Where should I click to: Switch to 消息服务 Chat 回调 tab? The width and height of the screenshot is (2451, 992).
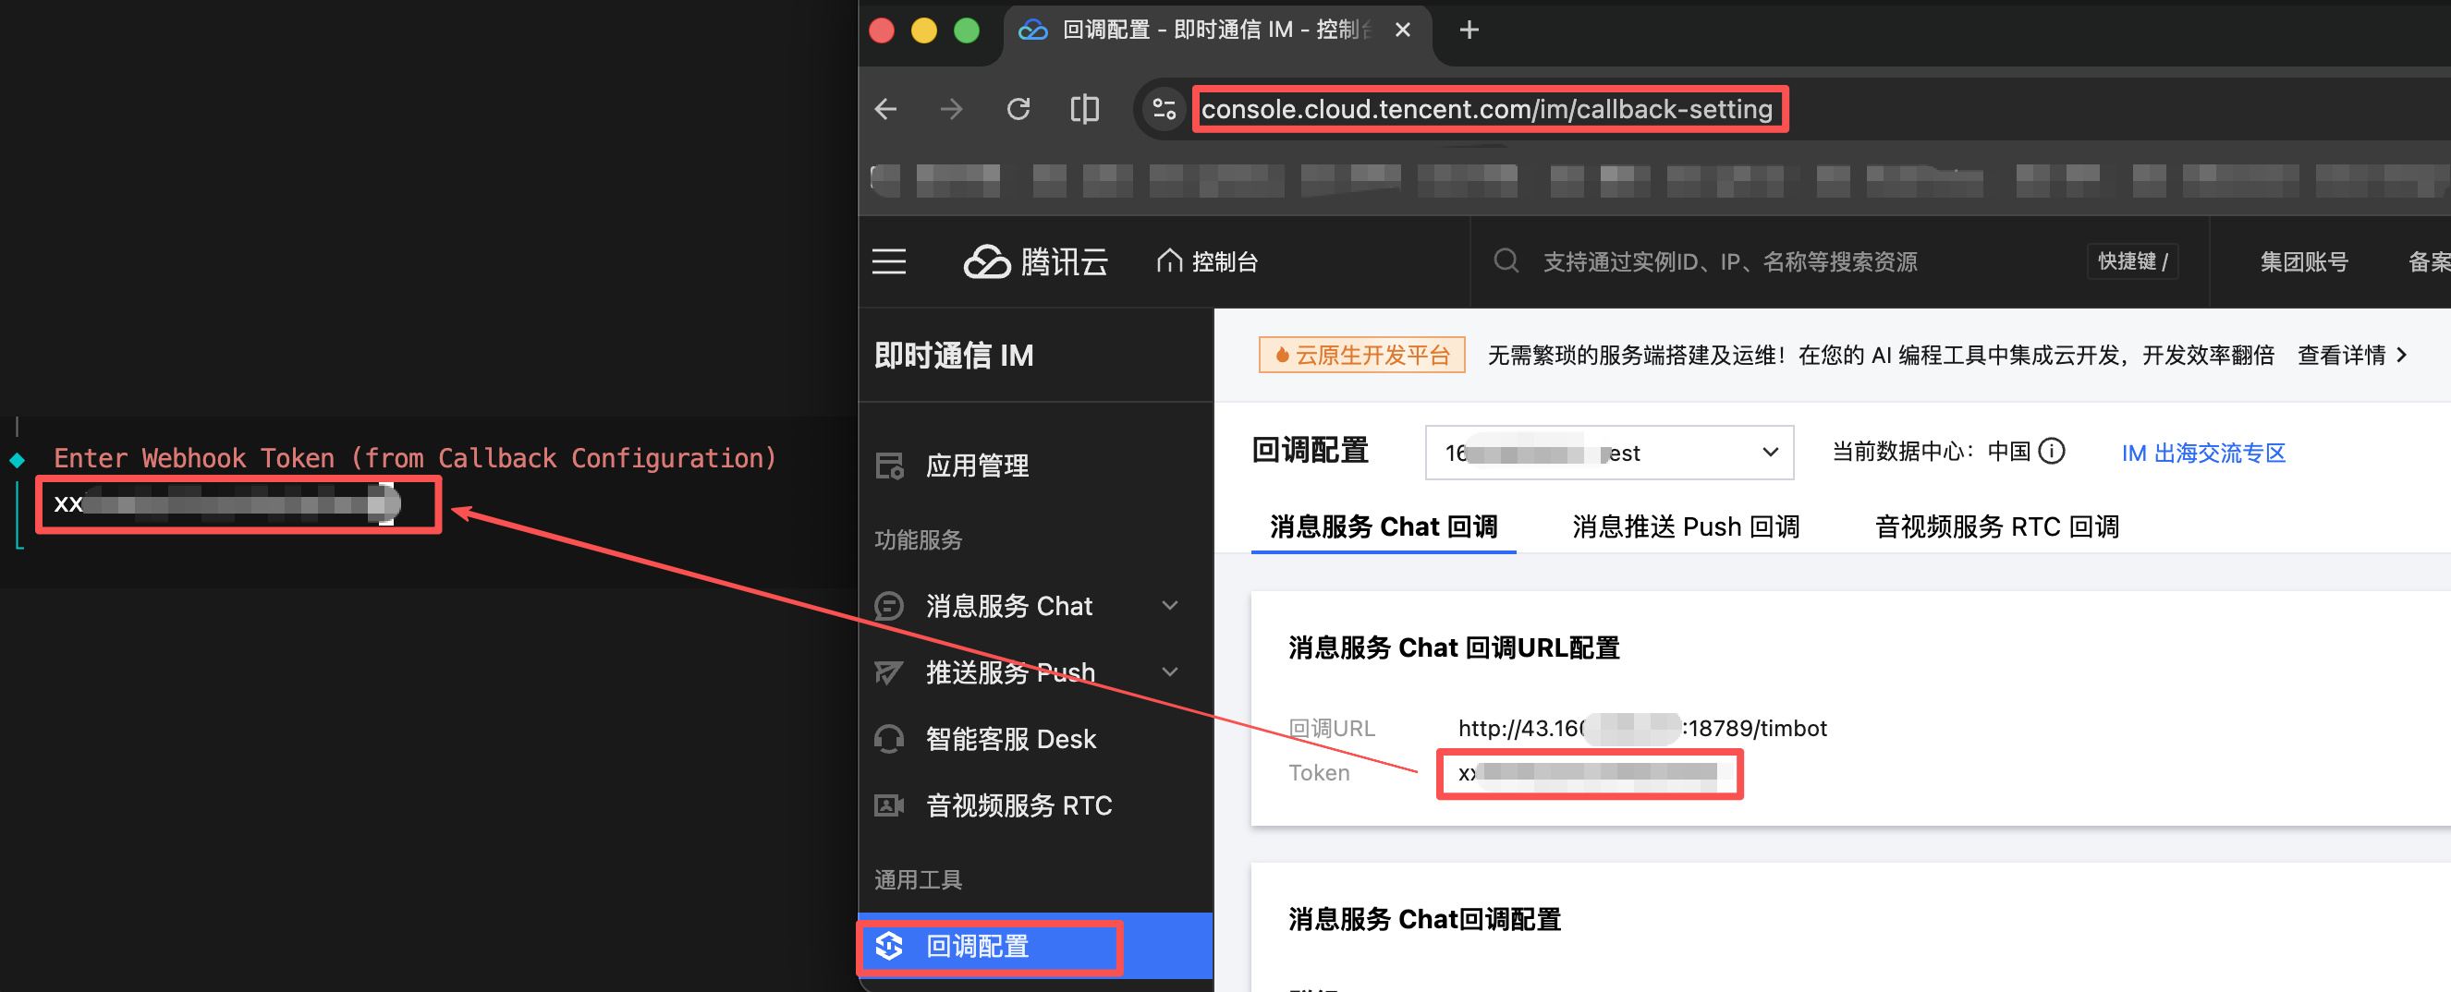click(x=1384, y=526)
